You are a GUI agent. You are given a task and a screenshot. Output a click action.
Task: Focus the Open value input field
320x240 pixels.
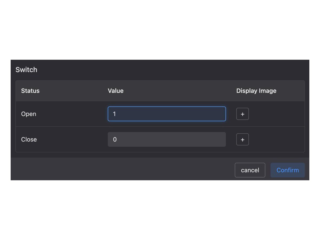[x=167, y=114]
